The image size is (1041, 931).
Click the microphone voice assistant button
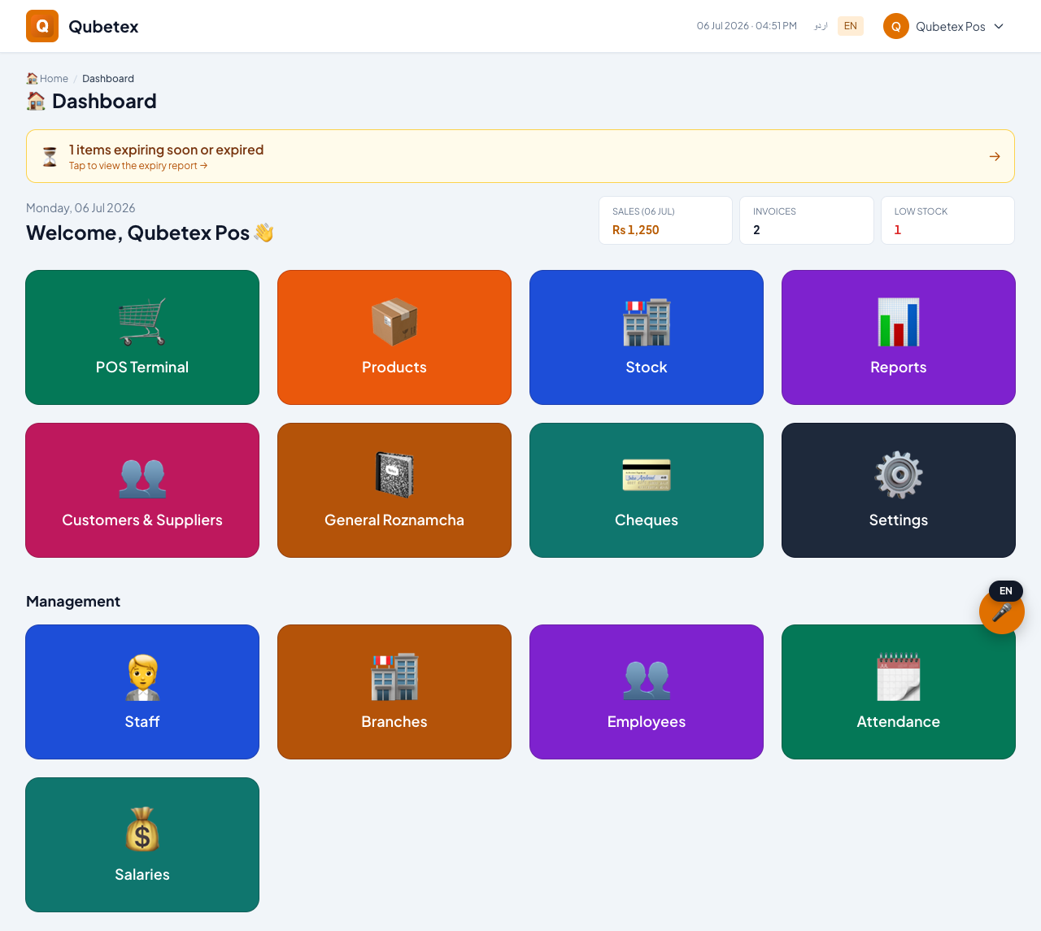[1002, 611]
